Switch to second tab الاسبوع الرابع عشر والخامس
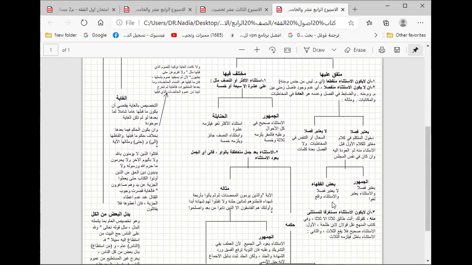472x265 pixels. (158, 10)
